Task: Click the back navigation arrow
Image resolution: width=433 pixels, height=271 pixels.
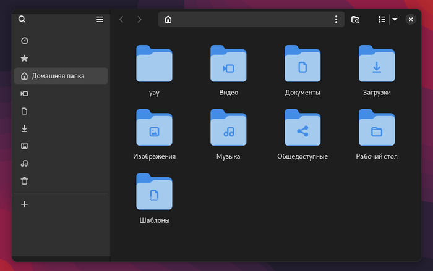Action: tap(121, 19)
